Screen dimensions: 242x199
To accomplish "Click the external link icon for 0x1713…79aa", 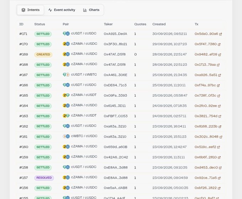I will click(218, 65).
